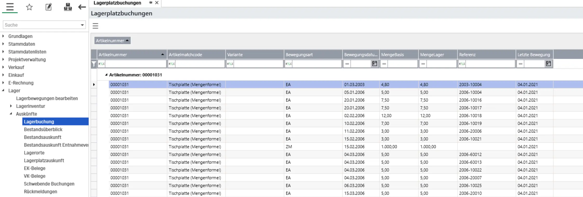Click the row indicator arrow of the selected row
This screenshot has width=583, height=197.
click(94, 84)
